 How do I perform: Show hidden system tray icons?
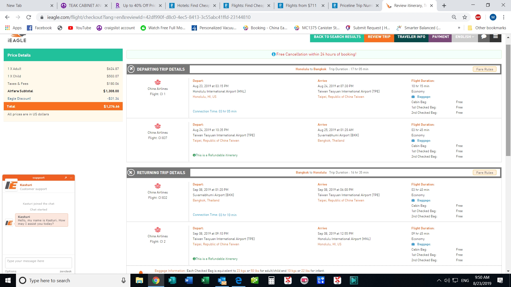439,280
